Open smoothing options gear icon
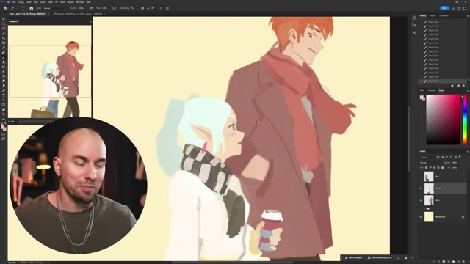The width and height of the screenshot is (470, 264). [142, 8]
